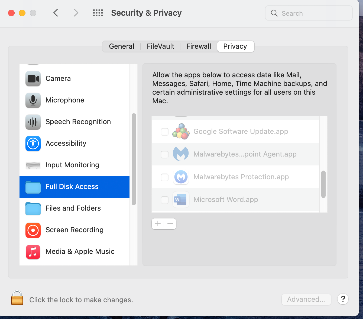The width and height of the screenshot is (363, 319).
Task: Click the lock icon to make changes
Action: pyautogui.click(x=17, y=298)
